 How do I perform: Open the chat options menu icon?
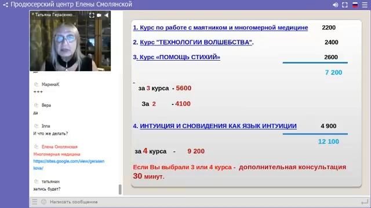pos(35,202)
